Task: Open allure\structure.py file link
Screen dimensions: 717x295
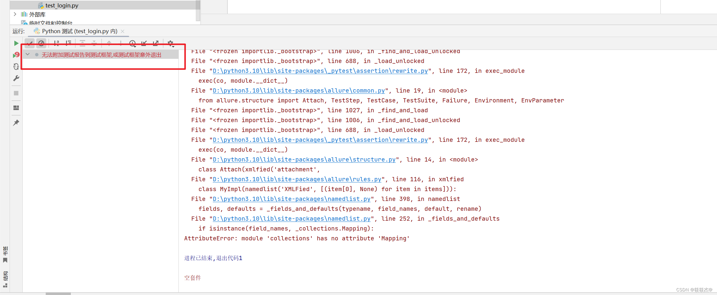Action: (x=304, y=160)
